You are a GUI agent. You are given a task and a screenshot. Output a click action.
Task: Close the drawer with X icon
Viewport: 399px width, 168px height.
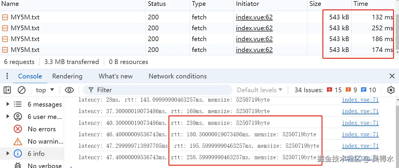(392, 76)
